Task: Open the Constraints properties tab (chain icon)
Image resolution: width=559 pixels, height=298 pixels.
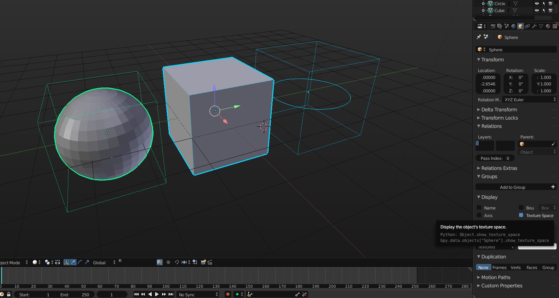Action: (527, 26)
